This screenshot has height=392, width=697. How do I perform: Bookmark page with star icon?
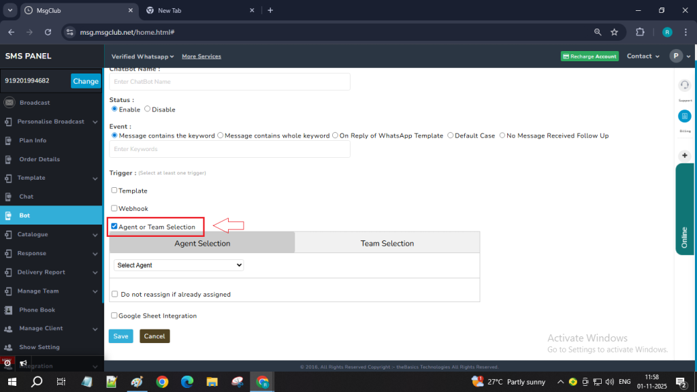(x=614, y=32)
